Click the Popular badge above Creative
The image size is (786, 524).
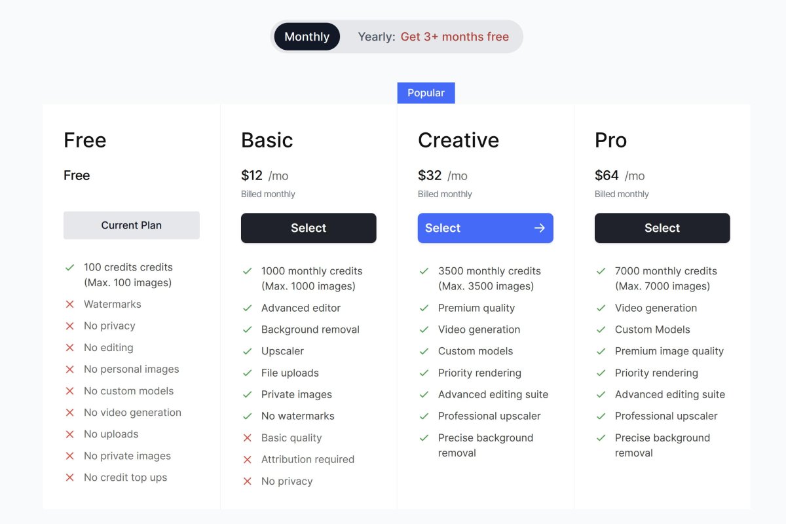tap(426, 93)
